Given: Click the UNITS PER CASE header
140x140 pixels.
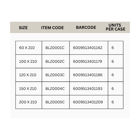Looking at the screenshot, I should tap(116, 27).
